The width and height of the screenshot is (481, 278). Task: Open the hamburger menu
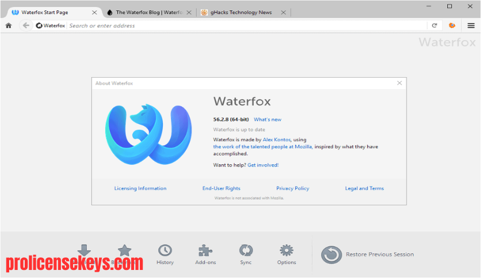click(x=471, y=26)
